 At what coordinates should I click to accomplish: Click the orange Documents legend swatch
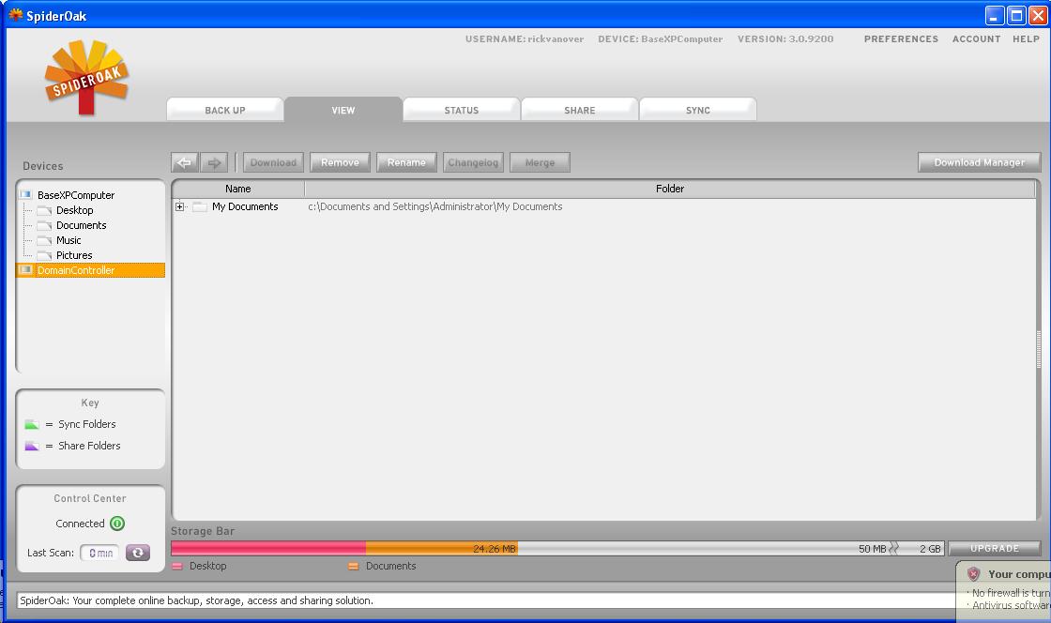tap(353, 566)
